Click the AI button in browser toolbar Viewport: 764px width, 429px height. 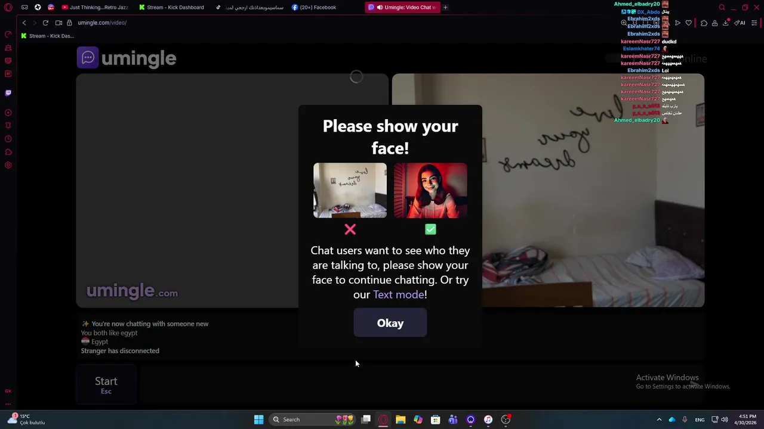click(740, 23)
